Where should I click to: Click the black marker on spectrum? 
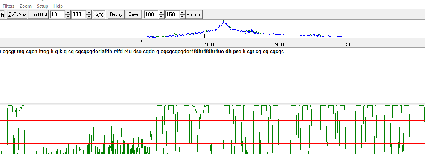(204, 36)
